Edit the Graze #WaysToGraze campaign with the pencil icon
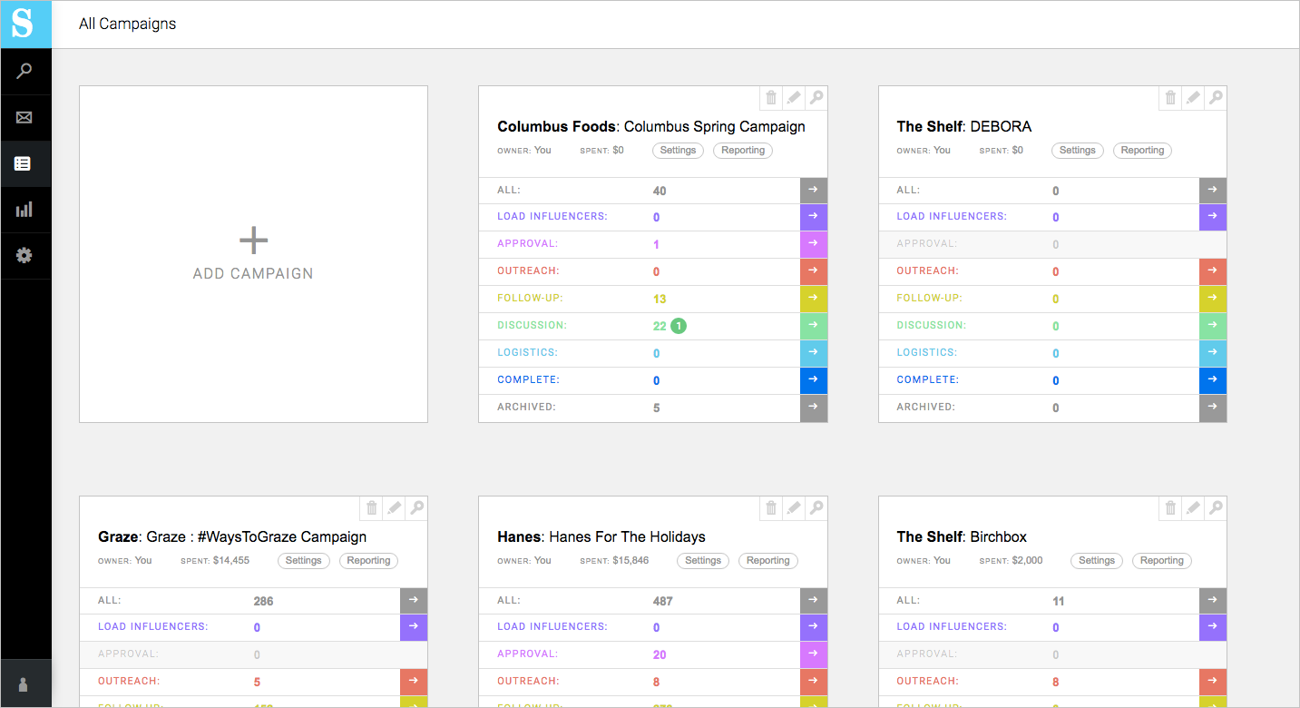 [394, 508]
